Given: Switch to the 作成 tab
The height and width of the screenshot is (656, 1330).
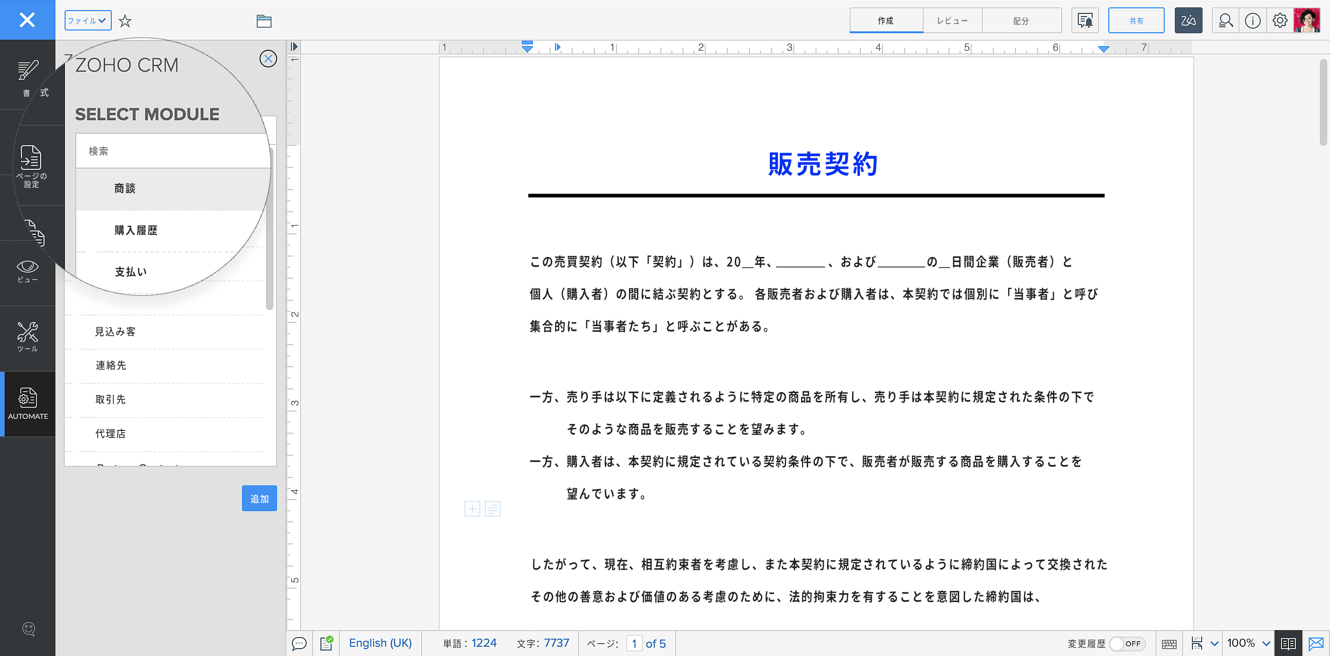Looking at the screenshot, I should (886, 21).
